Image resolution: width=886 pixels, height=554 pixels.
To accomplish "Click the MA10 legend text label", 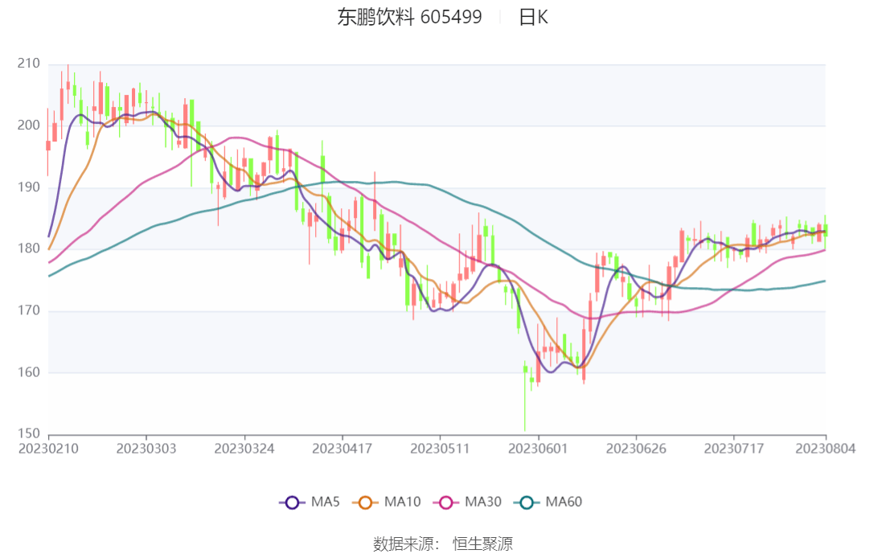I will pos(402,503).
